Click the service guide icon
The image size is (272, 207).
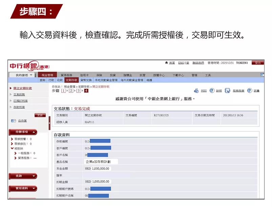(x=227, y=90)
